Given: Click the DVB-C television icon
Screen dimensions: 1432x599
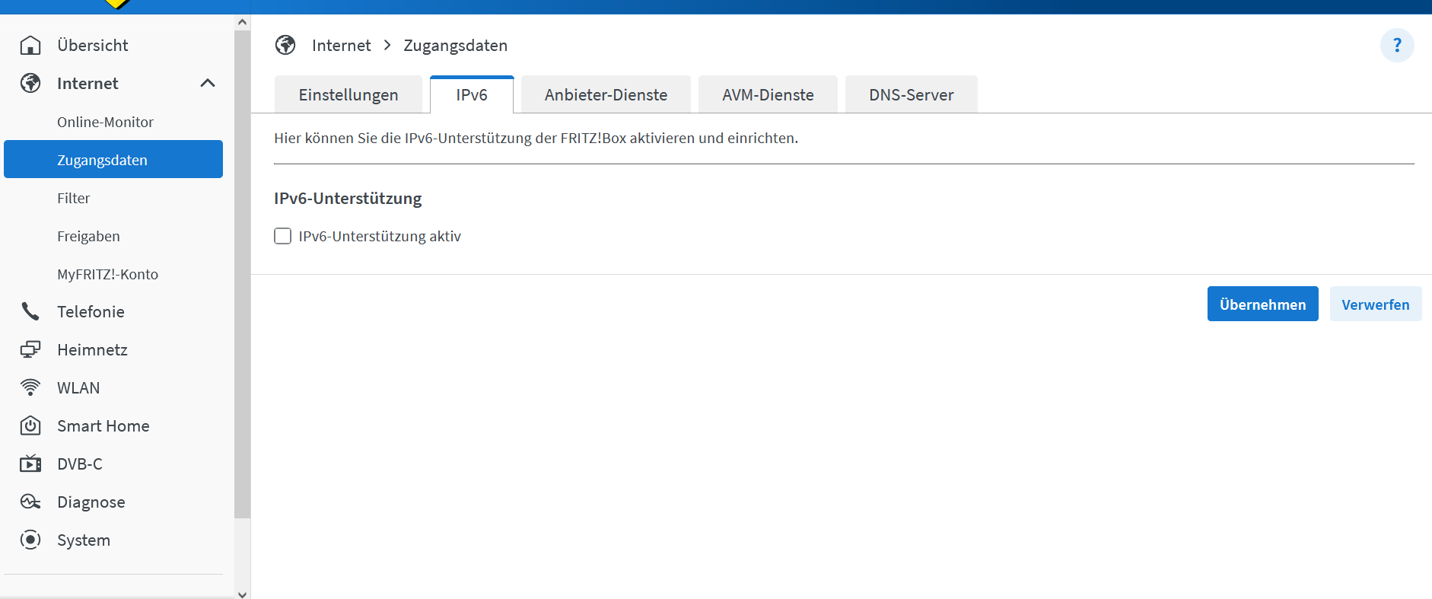Looking at the screenshot, I should 30,464.
